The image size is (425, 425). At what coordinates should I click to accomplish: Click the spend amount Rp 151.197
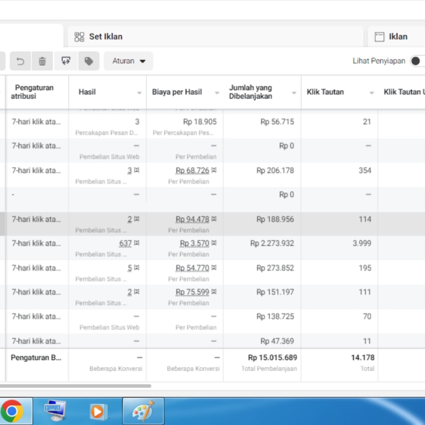275,292
